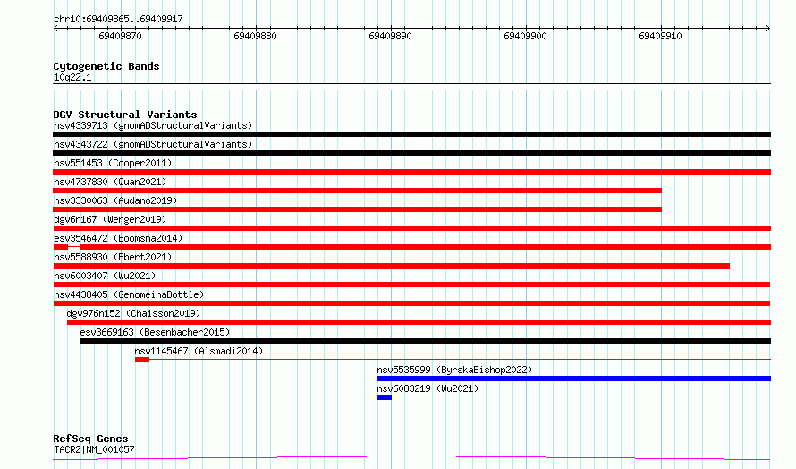This screenshot has height=469, width=796.
Task: Select variant label nsv4343722 (gnomADStructuralVariants)
Action: [153, 144]
